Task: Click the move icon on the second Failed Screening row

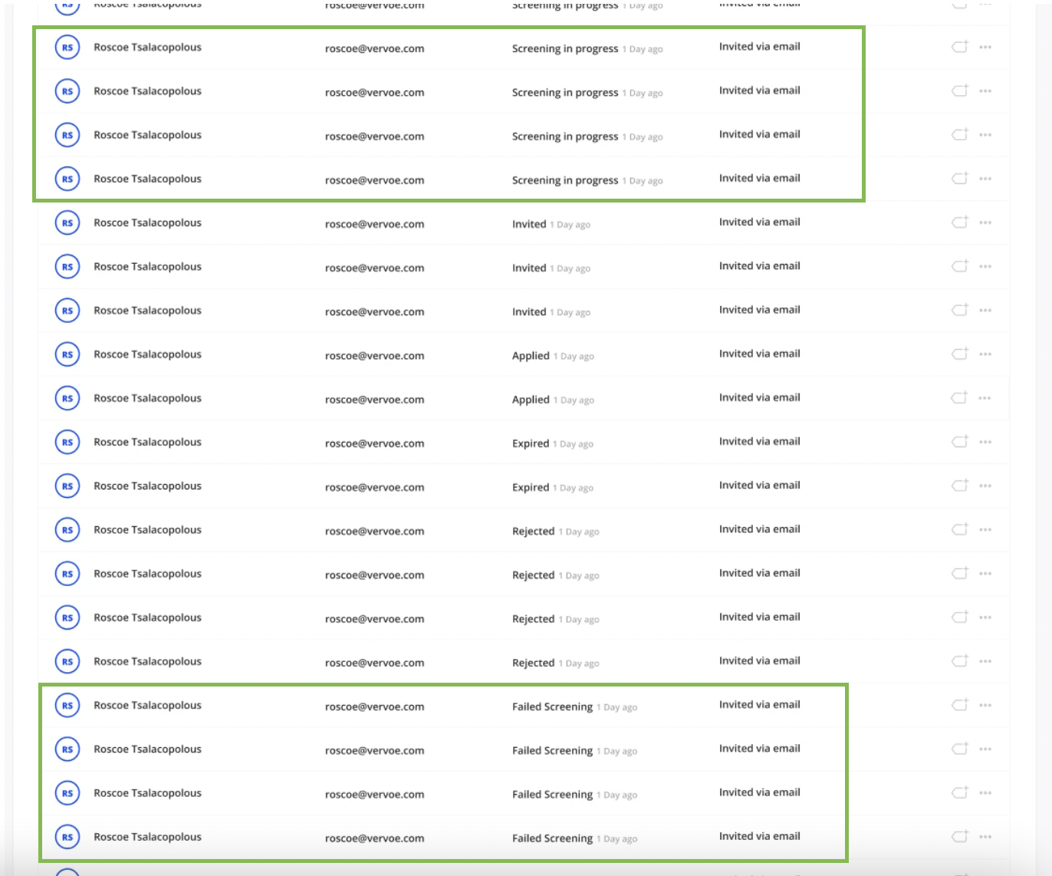Action: (960, 748)
